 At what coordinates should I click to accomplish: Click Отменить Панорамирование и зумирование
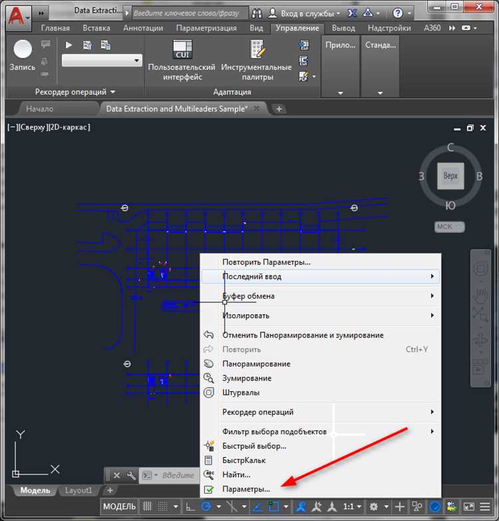(x=321, y=335)
